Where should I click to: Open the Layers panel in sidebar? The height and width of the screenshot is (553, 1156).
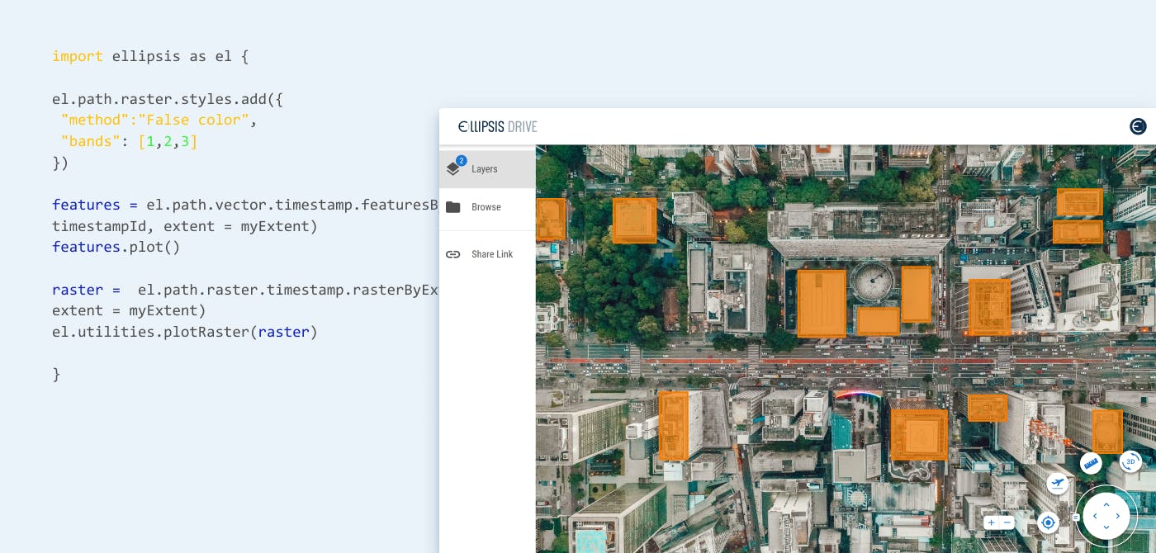[485, 169]
